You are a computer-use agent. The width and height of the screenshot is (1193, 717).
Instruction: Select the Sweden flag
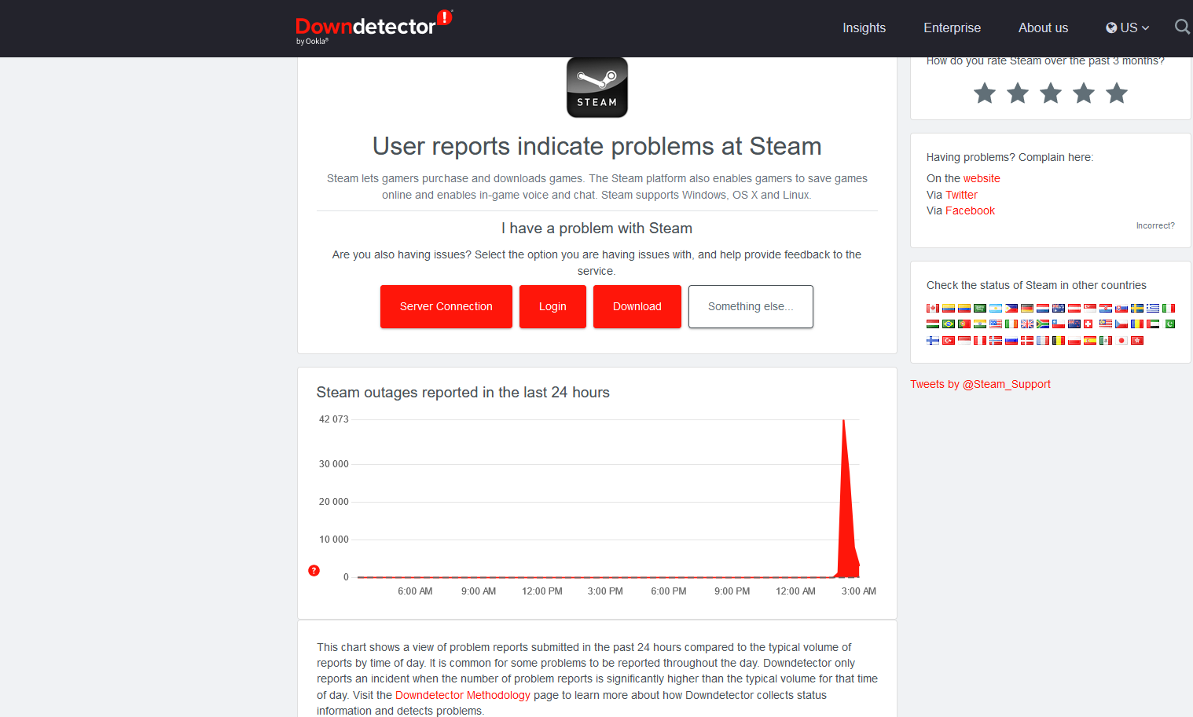pyautogui.click(x=1137, y=308)
